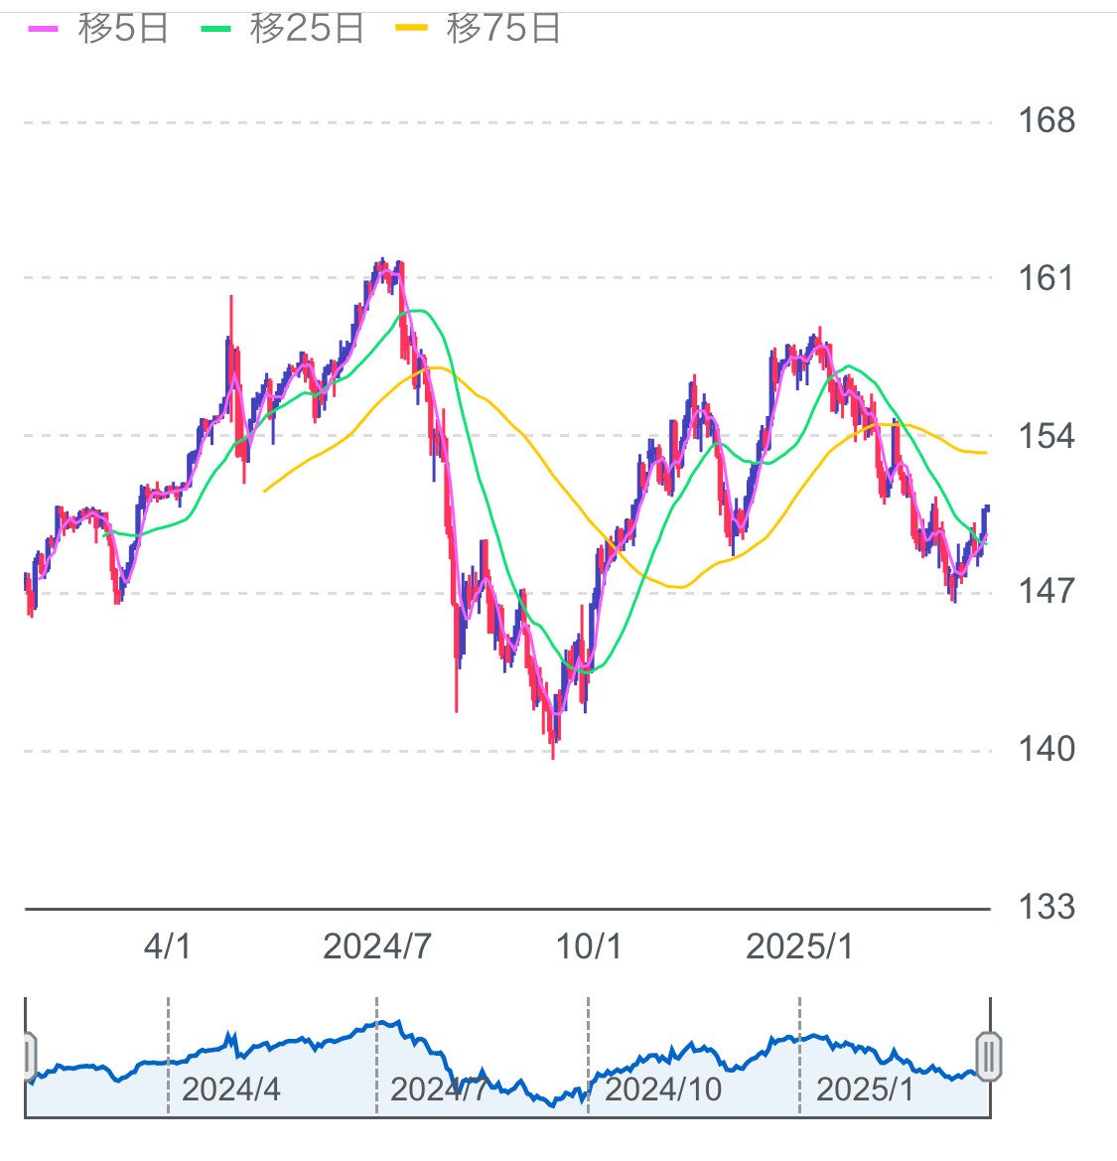1117x1161 pixels.
Task: Toggle the 移25日 moving average legend
Action: [x=282, y=29]
